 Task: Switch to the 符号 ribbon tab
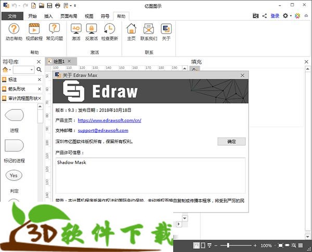click(105, 16)
